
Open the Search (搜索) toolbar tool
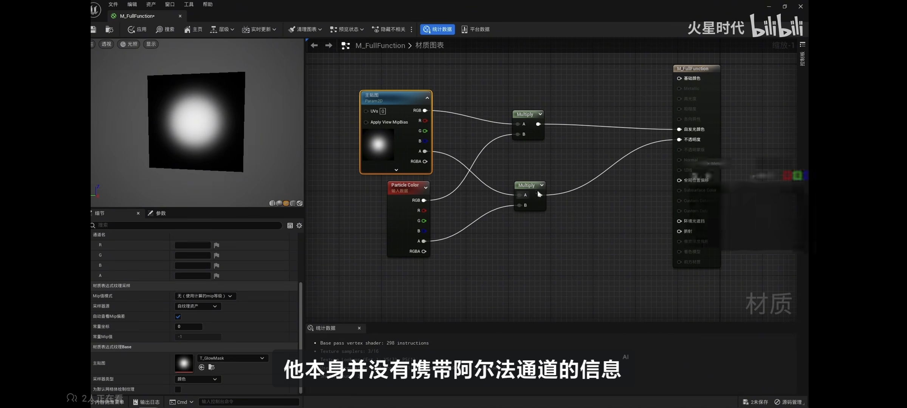pyautogui.click(x=159, y=29)
